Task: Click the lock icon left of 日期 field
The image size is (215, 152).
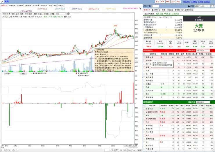Action: (189, 6)
